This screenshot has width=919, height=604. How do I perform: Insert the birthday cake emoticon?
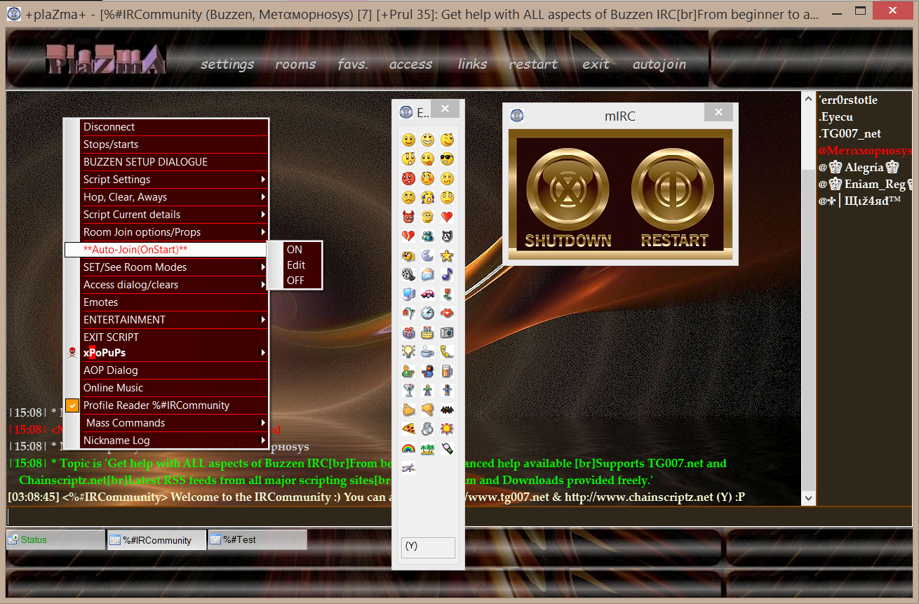pos(427,333)
